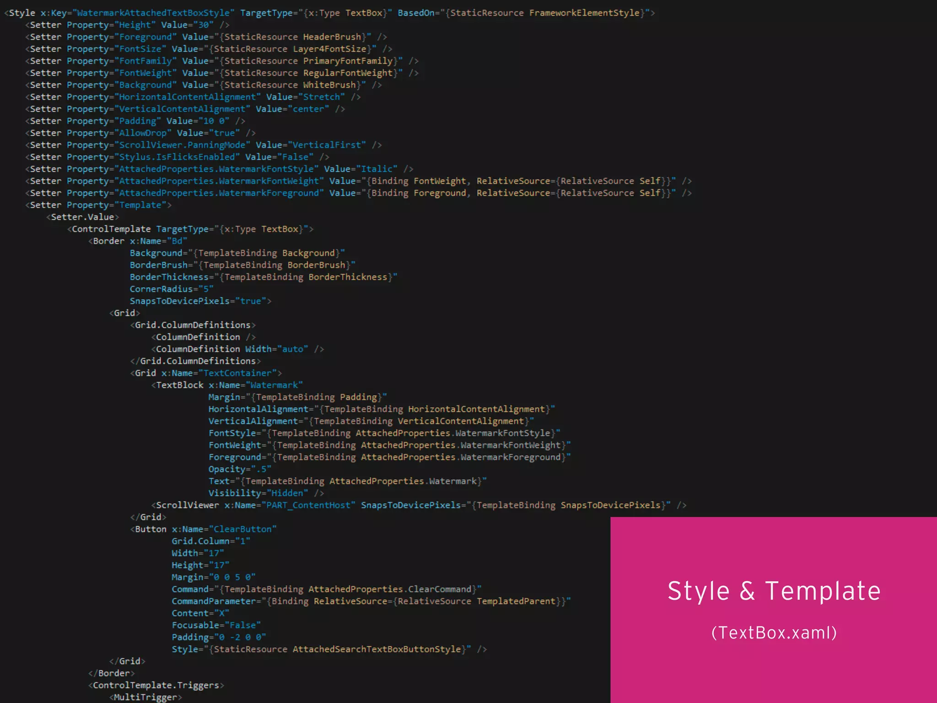Screen dimensions: 937x703
Task: Click the 'ControlTemplate' opening tag
Action: 190,229
